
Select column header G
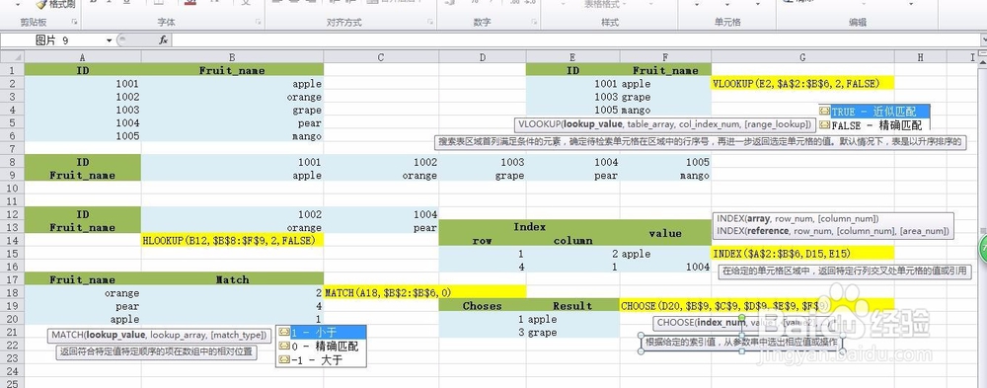coord(802,57)
